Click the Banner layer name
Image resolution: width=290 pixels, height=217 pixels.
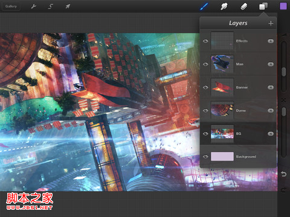(x=242, y=87)
